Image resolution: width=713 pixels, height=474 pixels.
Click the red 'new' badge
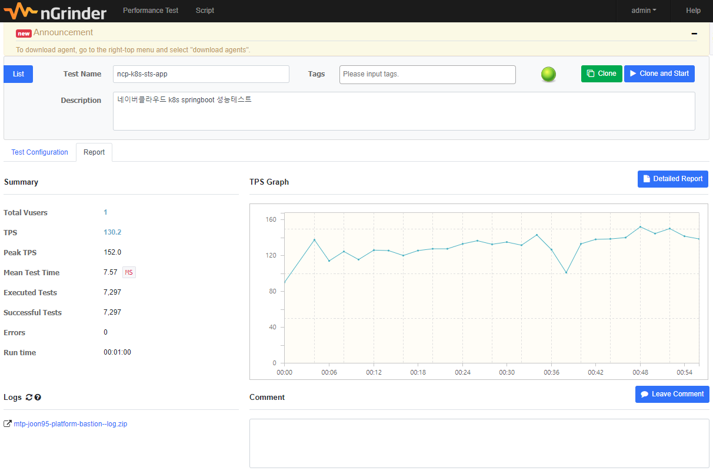(24, 34)
